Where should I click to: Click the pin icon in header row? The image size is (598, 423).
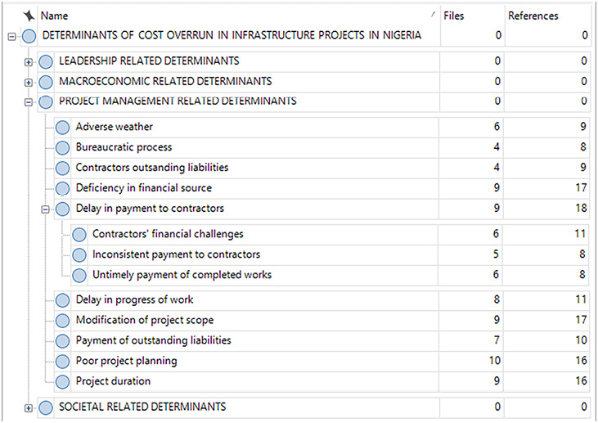click(x=29, y=16)
